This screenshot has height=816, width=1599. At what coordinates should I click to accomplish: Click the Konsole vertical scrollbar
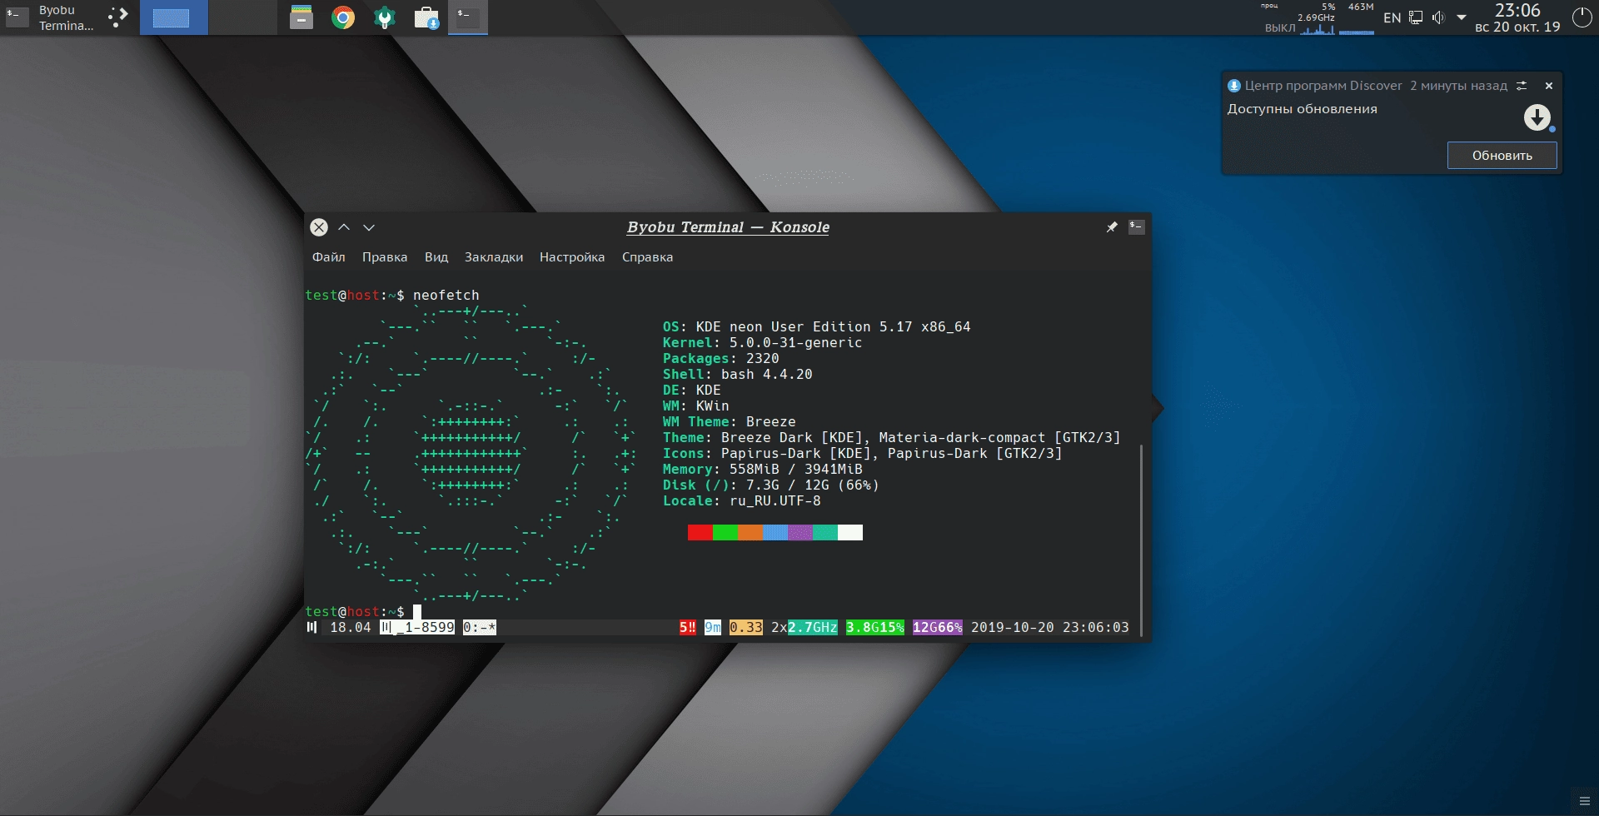pyautogui.click(x=1141, y=541)
